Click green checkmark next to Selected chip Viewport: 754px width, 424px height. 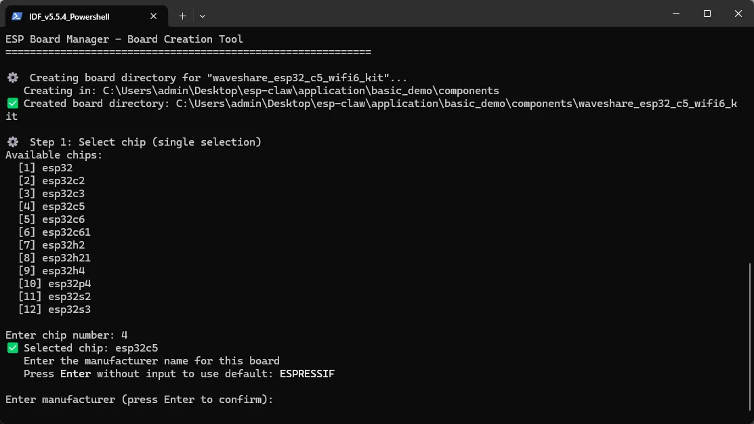[x=12, y=348]
